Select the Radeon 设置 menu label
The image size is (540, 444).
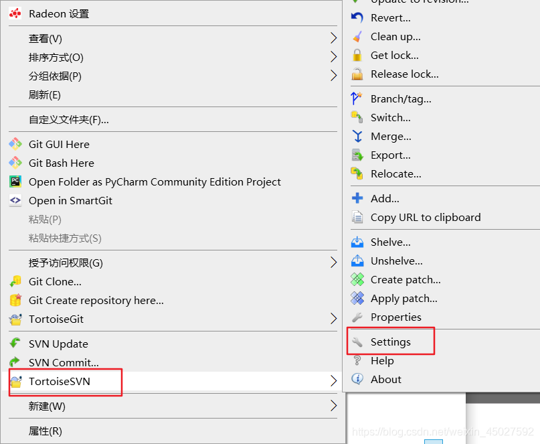(x=59, y=14)
